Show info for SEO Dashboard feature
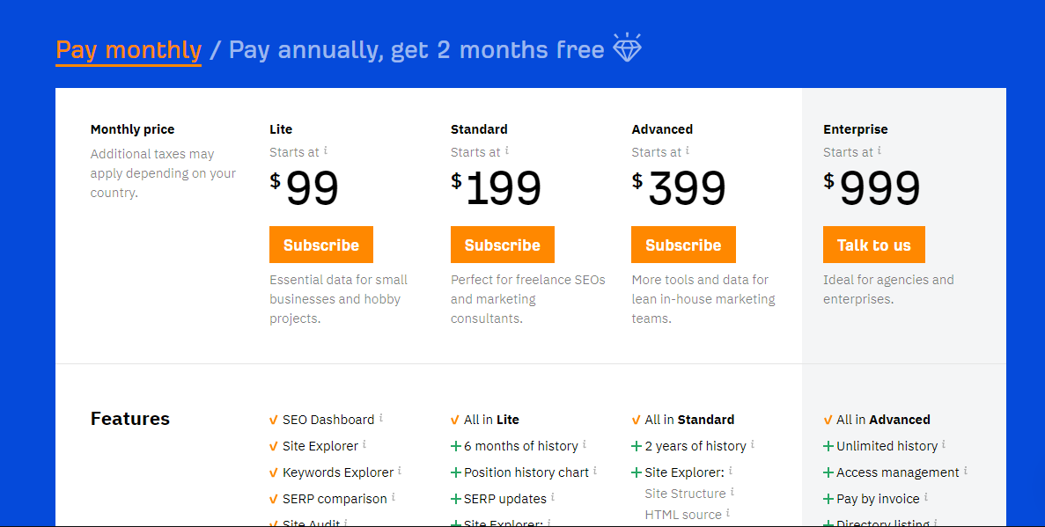Viewport: 1045px width, 527px height. click(x=380, y=418)
